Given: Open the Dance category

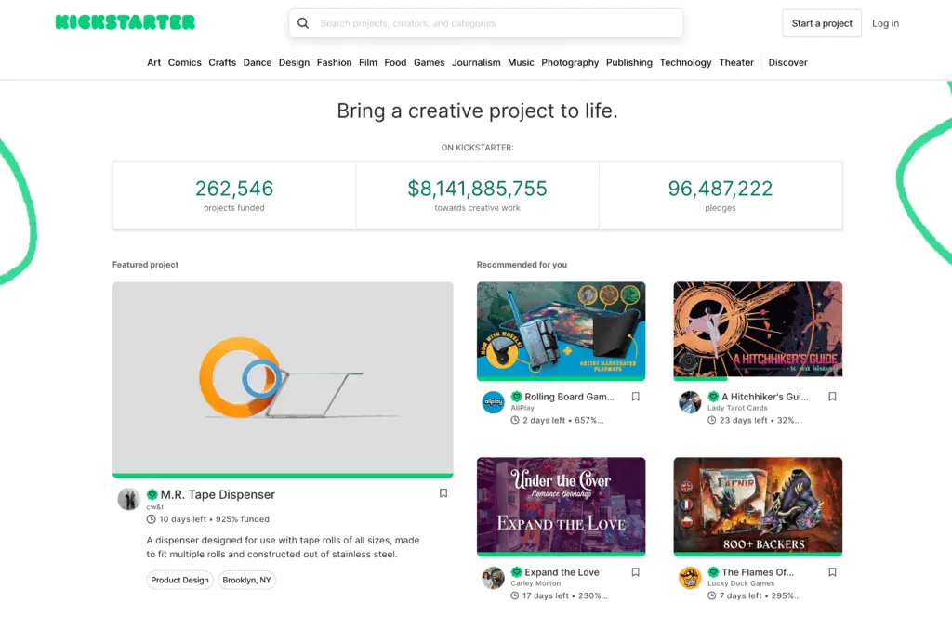Looking at the screenshot, I should click(258, 62).
